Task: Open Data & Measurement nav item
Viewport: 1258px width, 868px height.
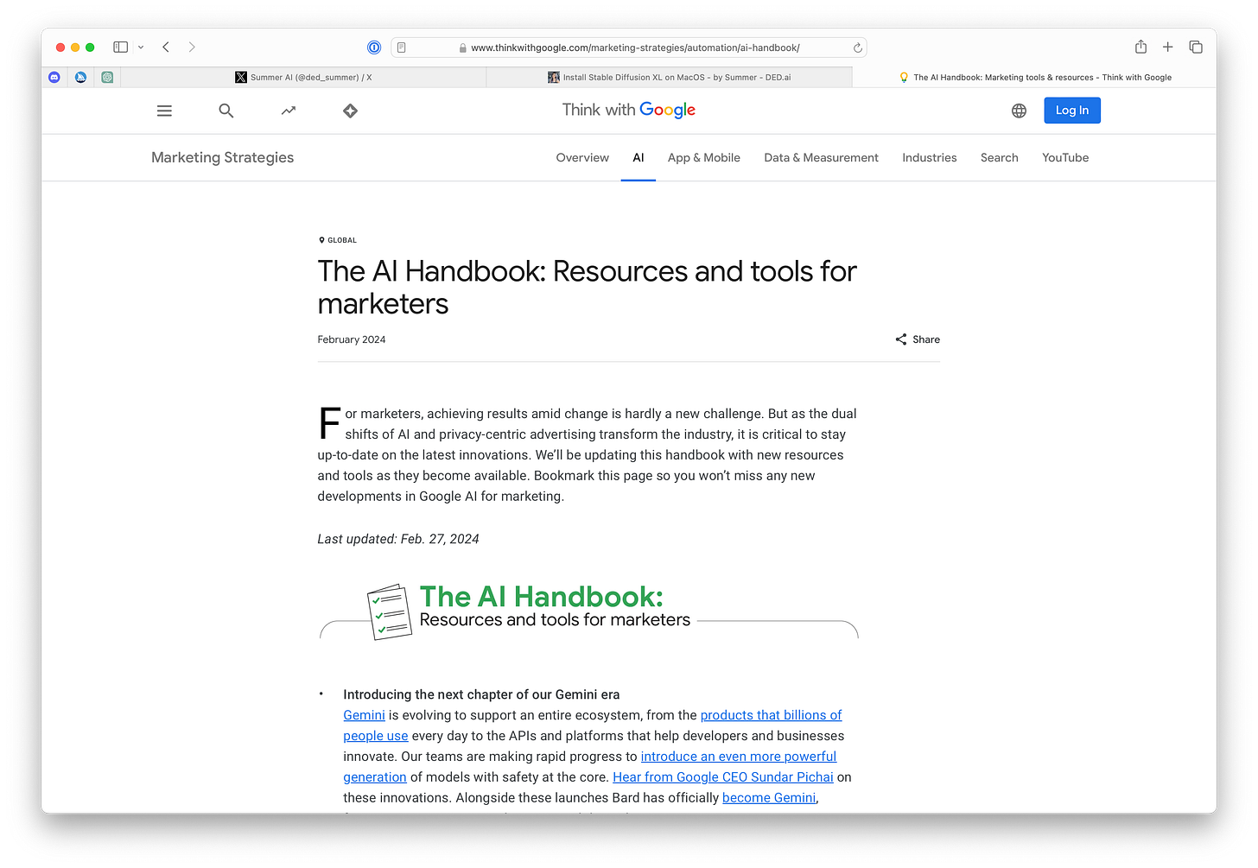Action: coord(821,157)
